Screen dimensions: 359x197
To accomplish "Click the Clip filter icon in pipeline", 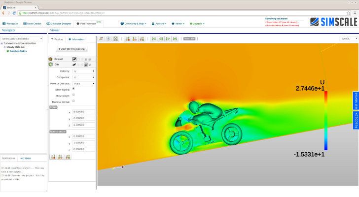I will [51, 65].
